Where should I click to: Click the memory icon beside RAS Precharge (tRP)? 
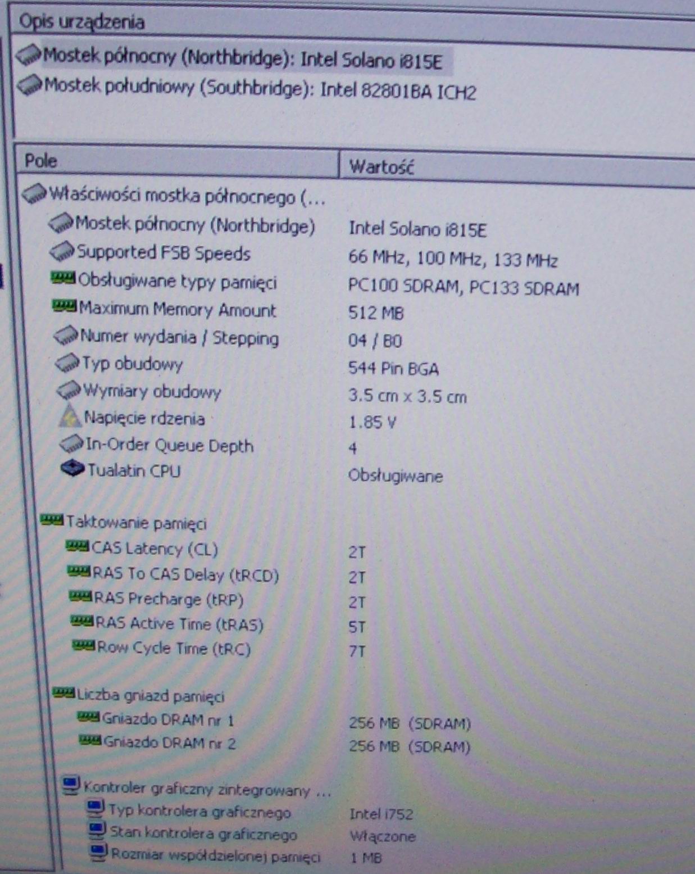[80, 596]
